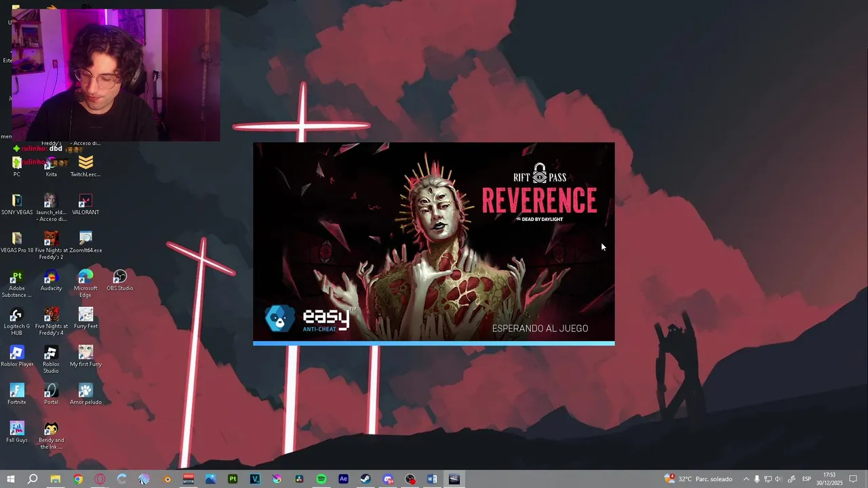
Task: Open Spotify from the taskbar
Action: tap(321, 479)
